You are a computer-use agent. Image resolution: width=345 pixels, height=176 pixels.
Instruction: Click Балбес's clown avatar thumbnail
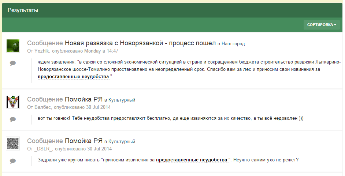(13, 102)
